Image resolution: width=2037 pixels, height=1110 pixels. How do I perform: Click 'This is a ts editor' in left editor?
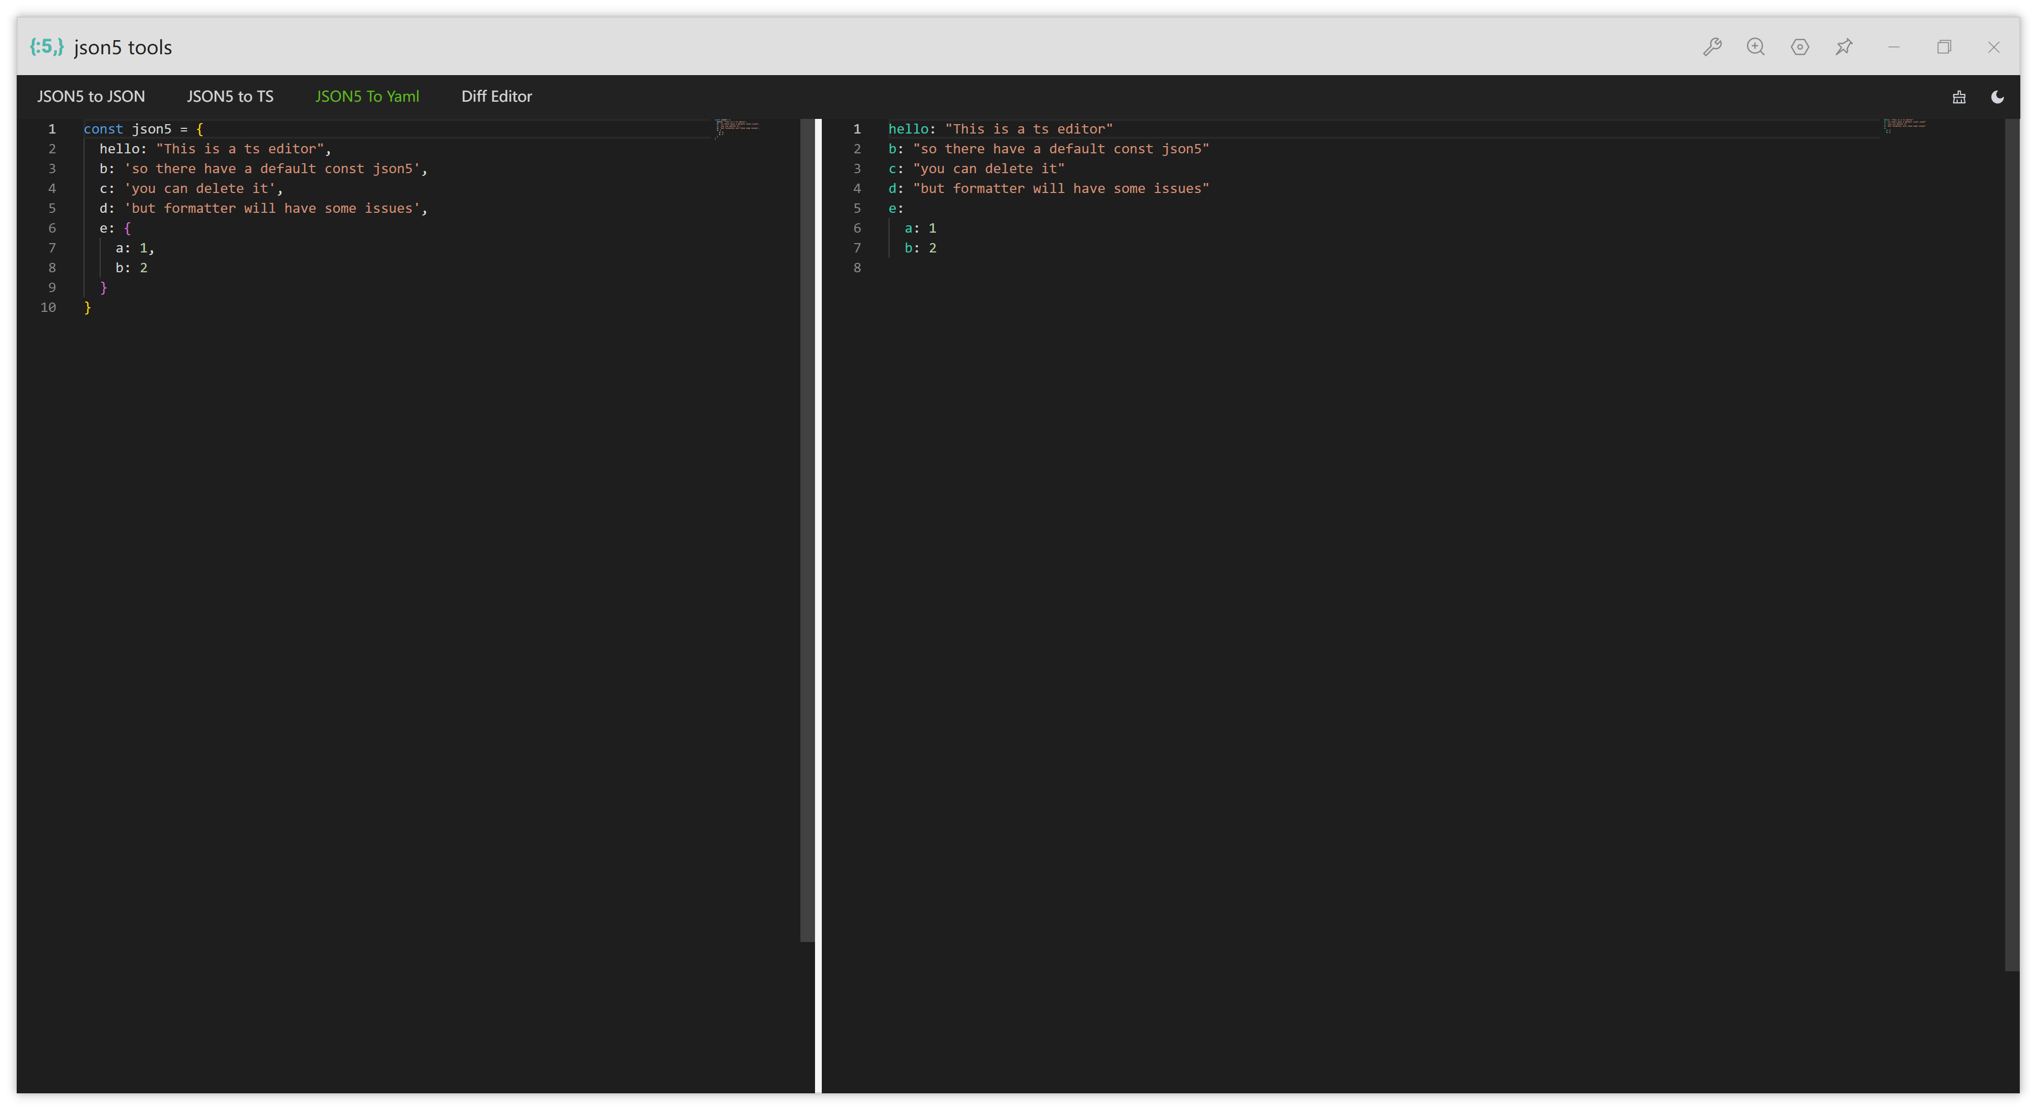[x=239, y=149]
